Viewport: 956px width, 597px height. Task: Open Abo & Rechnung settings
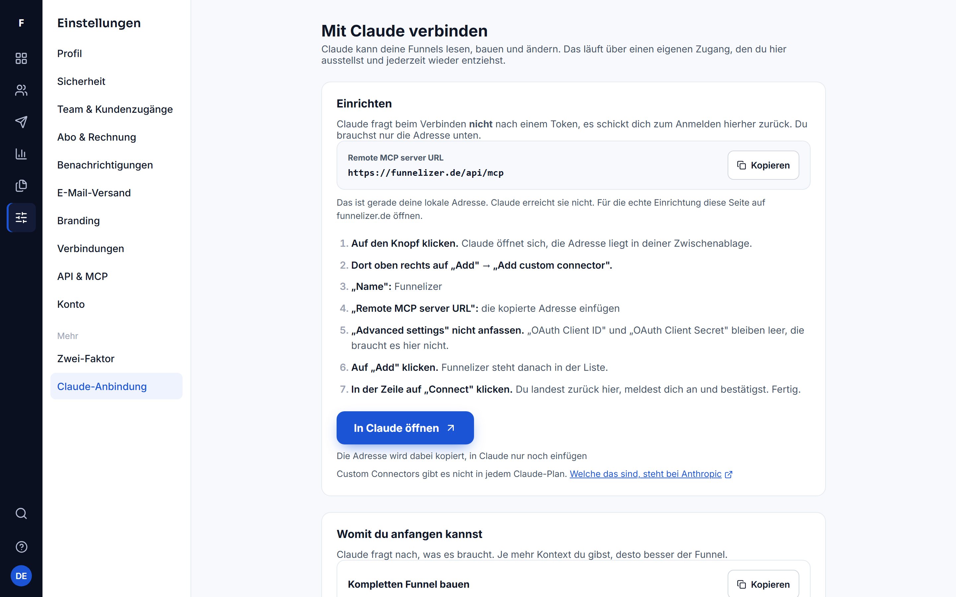(117, 137)
